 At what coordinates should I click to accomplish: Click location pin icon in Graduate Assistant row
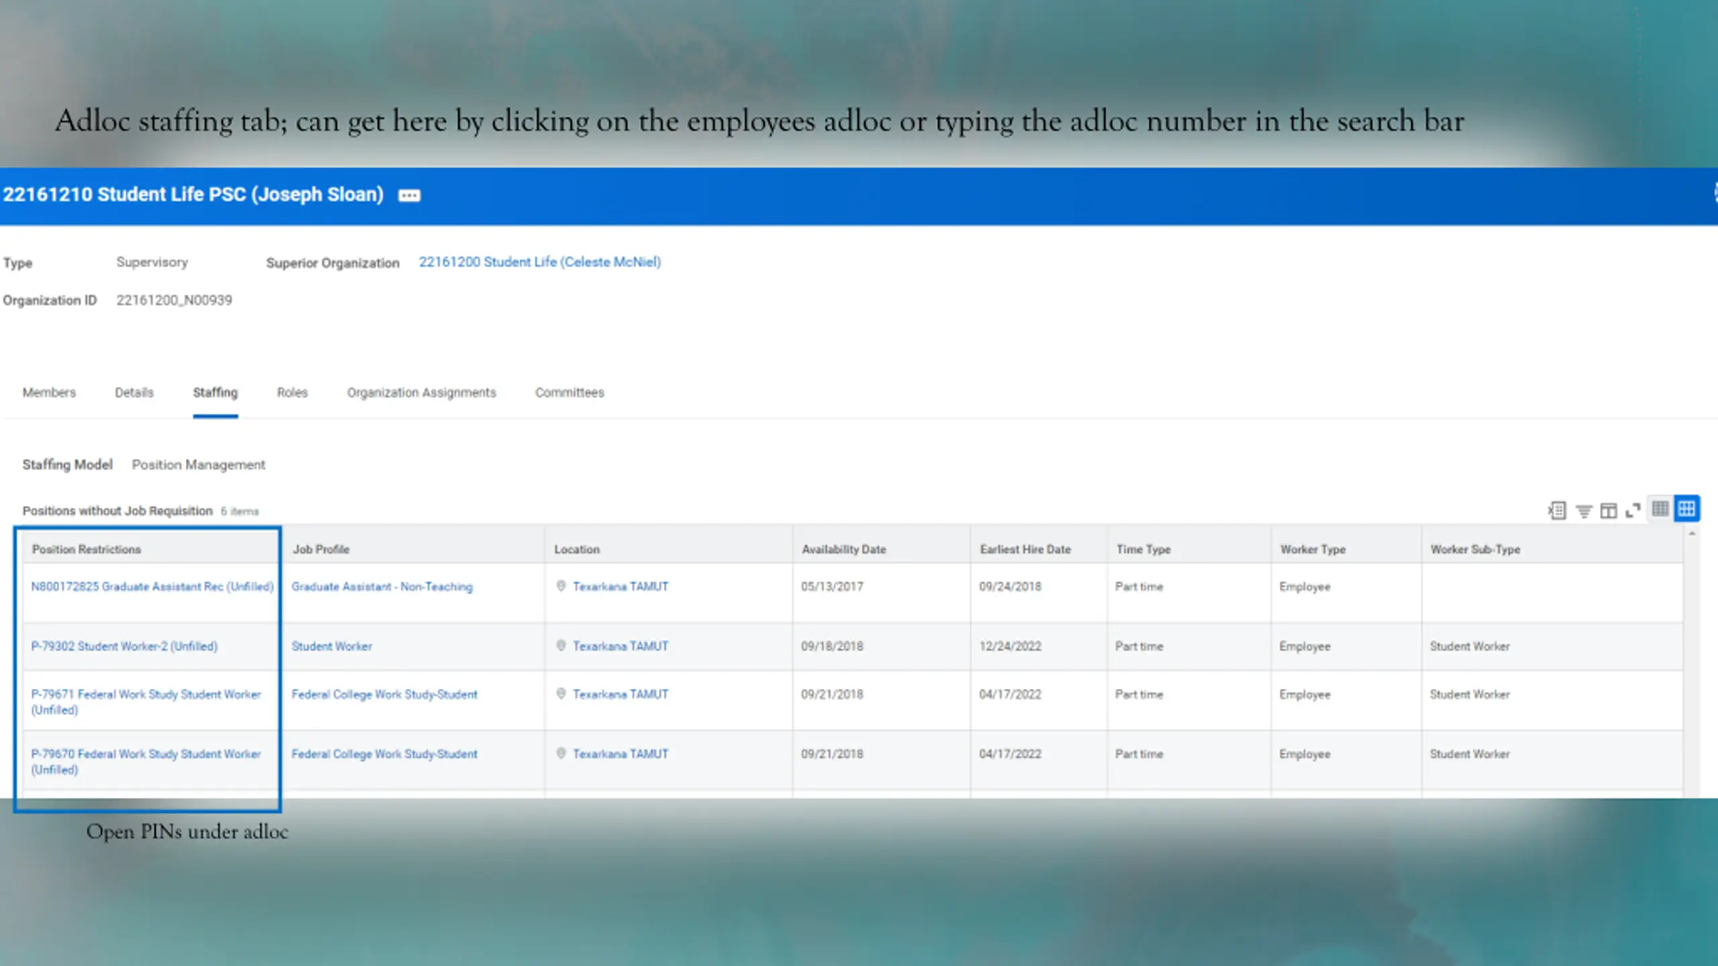pyautogui.click(x=561, y=586)
